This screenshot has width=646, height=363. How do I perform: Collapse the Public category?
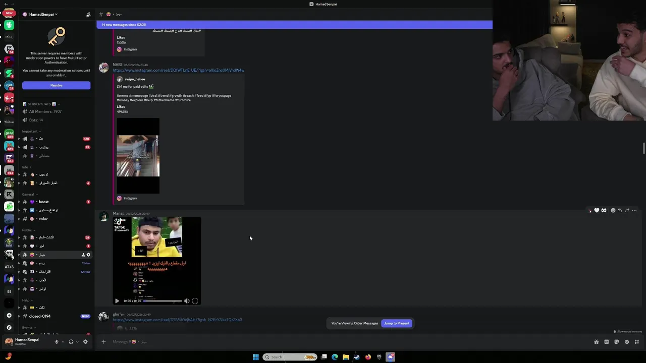[28, 230]
